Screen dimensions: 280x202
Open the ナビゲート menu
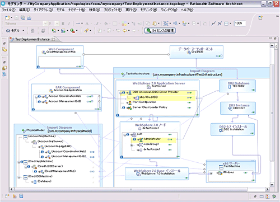tap(77, 10)
